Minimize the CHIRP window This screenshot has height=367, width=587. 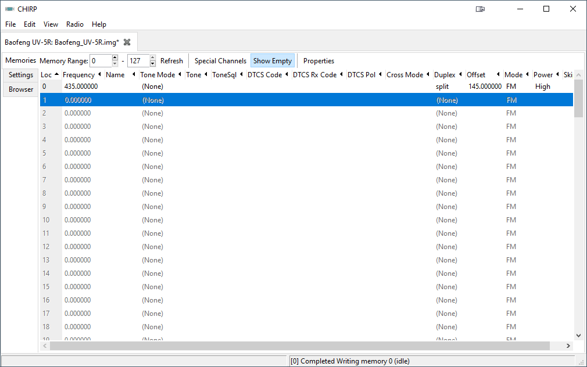(520, 9)
